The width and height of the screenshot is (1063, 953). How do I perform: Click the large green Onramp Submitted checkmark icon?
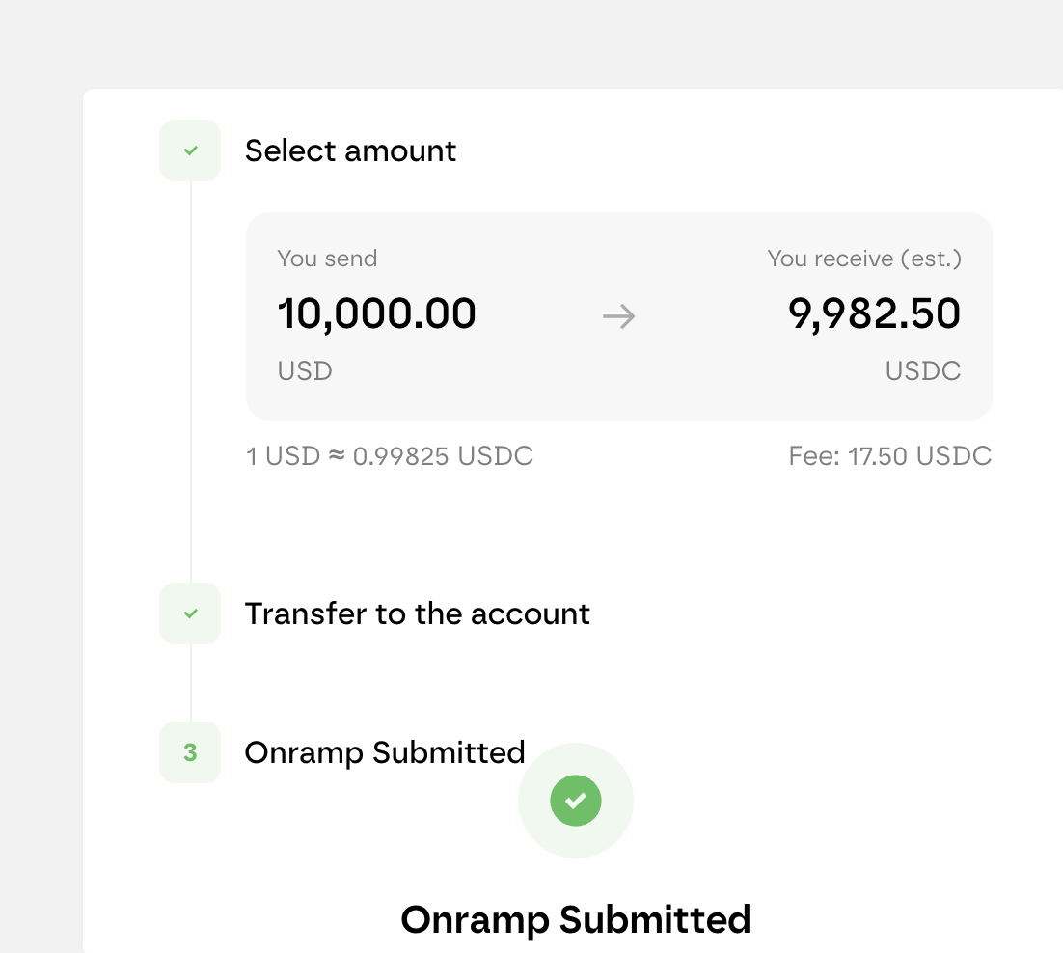click(x=576, y=801)
